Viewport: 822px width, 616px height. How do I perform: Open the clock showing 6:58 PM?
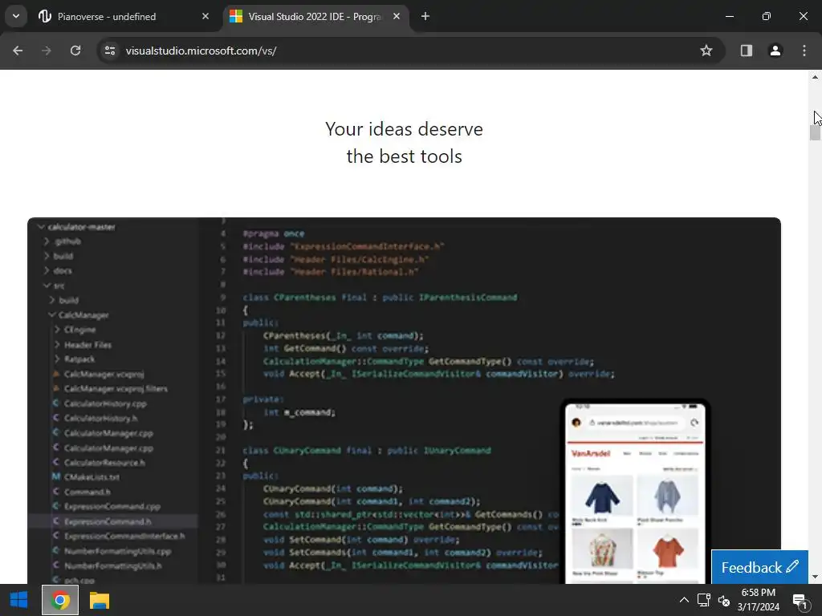pos(758,600)
